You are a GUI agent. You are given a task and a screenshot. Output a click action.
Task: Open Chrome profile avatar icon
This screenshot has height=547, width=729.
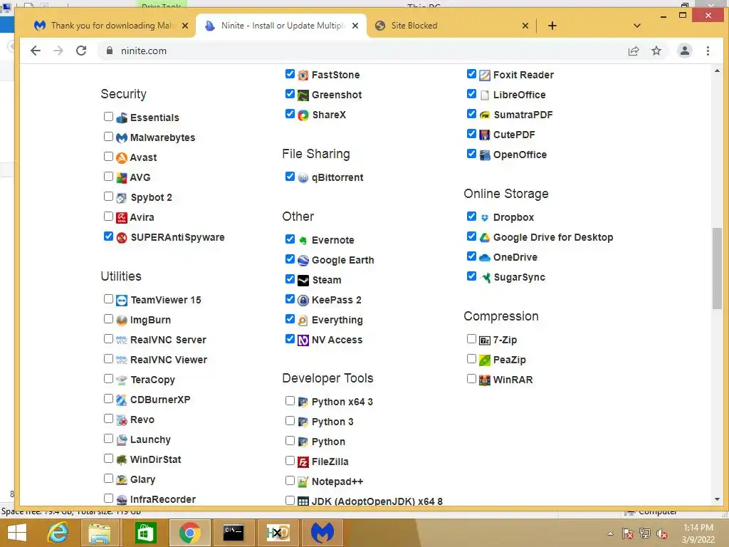(x=684, y=51)
